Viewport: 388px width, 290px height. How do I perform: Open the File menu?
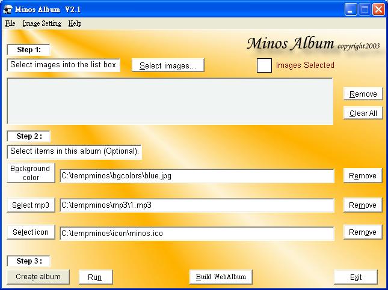coord(10,23)
